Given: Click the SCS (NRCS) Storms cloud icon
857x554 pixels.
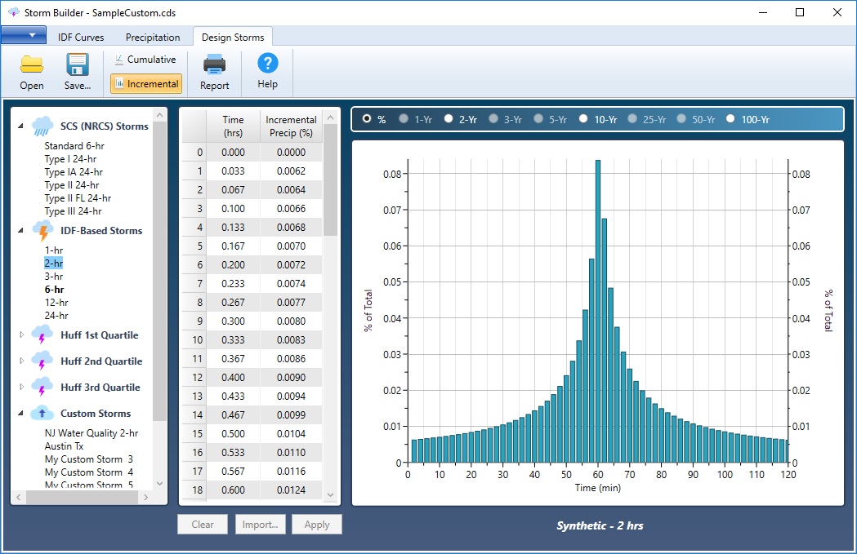Looking at the screenshot, I should (x=42, y=126).
